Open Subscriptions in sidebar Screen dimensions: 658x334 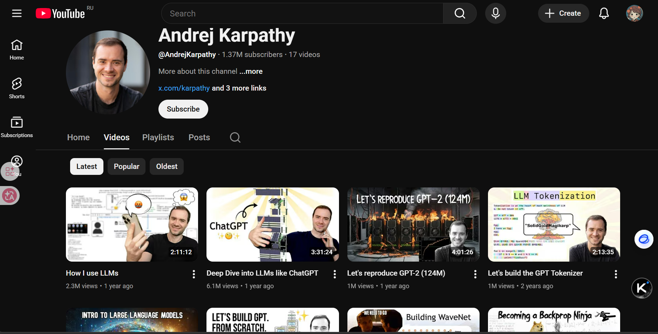(x=17, y=127)
